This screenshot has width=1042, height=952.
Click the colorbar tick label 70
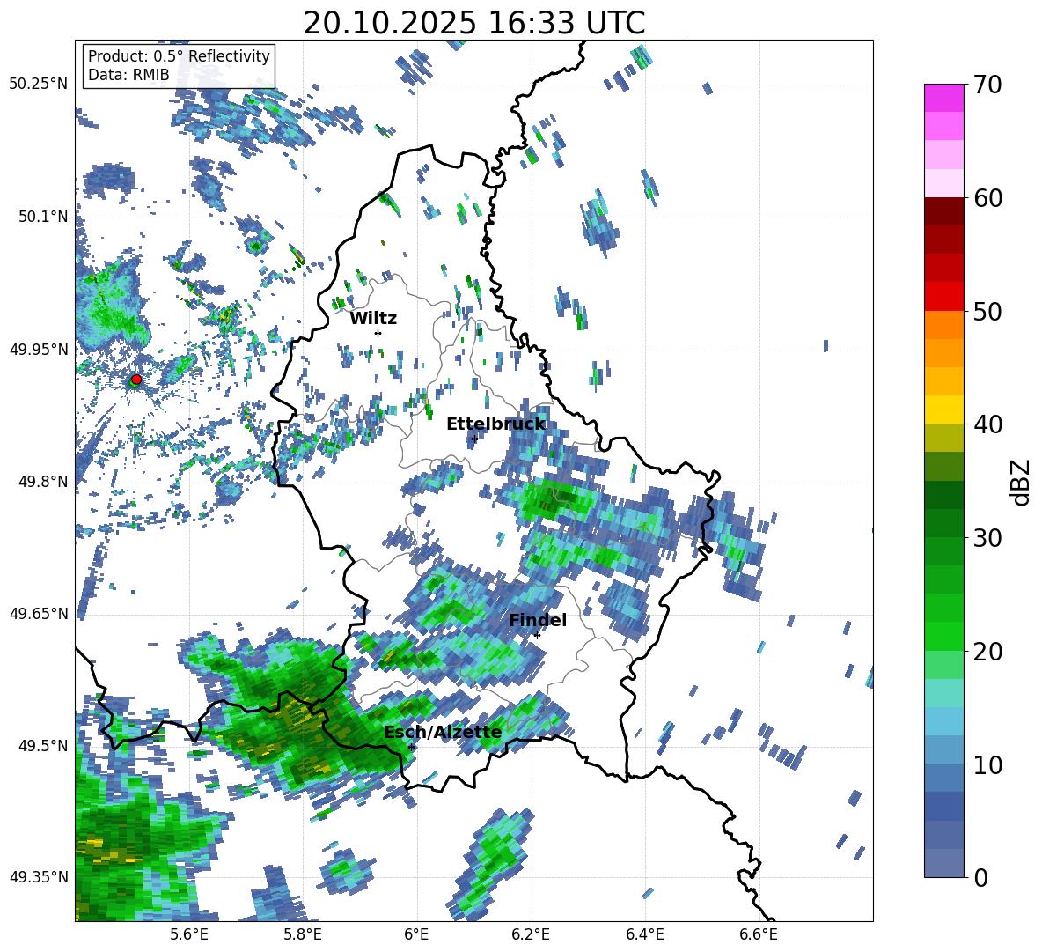(988, 85)
